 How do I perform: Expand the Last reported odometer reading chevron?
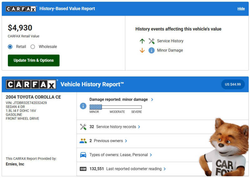pyautogui.click(x=165, y=169)
